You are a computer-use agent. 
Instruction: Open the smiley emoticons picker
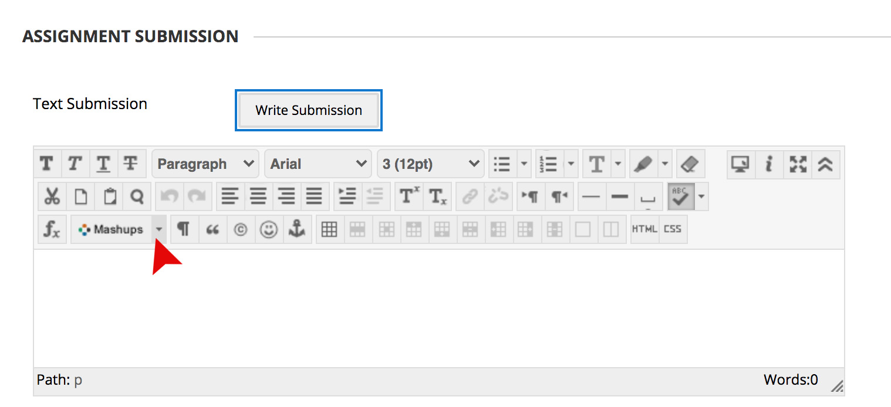269,229
